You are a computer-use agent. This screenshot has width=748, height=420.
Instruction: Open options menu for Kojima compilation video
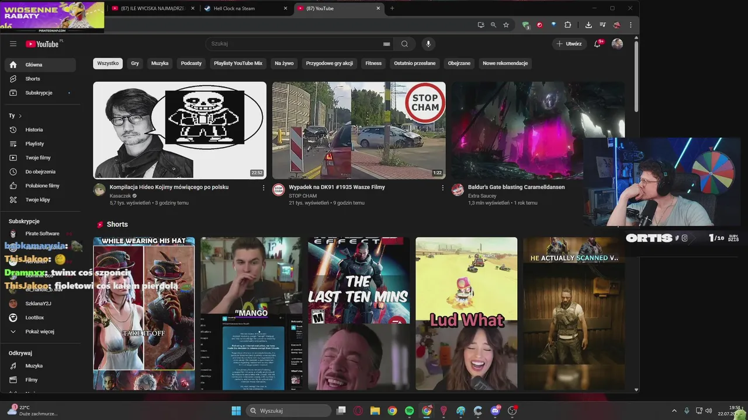pyautogui.click(x=264, y=188)
